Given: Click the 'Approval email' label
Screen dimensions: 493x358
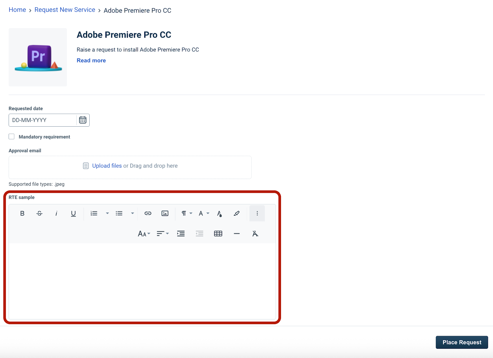Looking at the screenshot, I should click(x=25, y=151).
